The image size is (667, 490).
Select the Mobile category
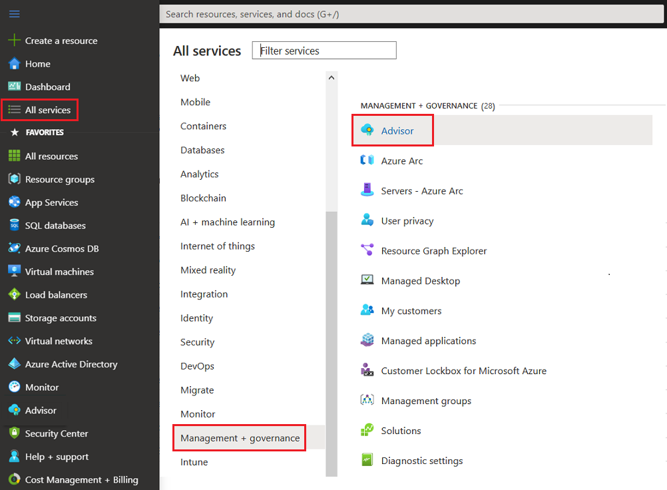[195, 102]
